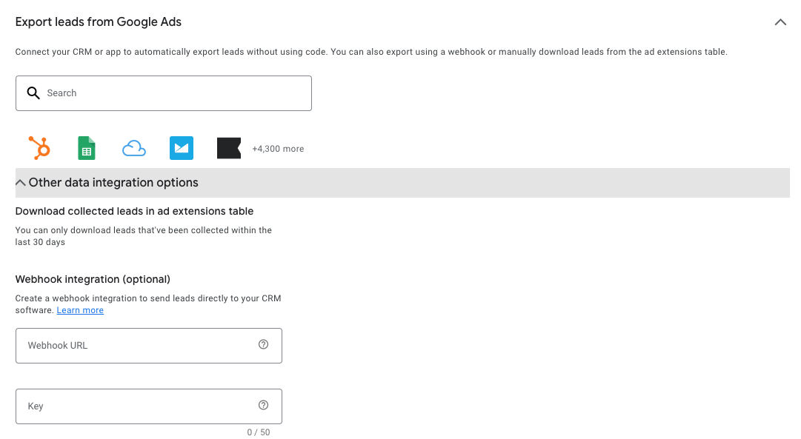This screenshot has height=439, width=801.
Task: Select the Webhook integration (optional) heading
Action: [x=93, y=279]
